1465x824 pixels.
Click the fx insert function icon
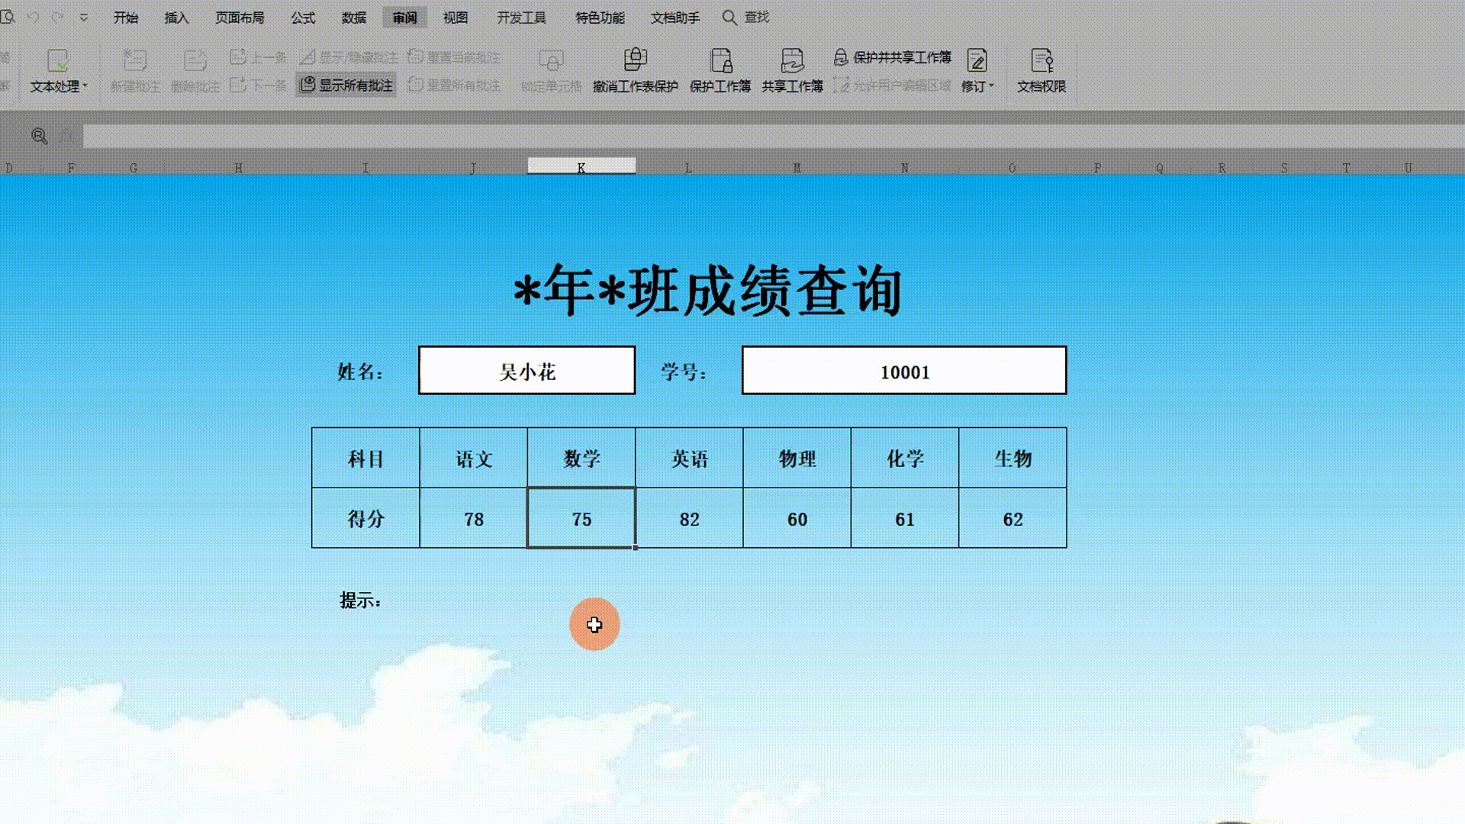coord(67,136)
